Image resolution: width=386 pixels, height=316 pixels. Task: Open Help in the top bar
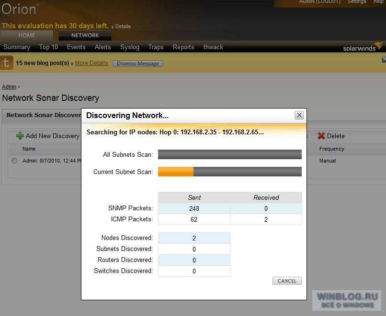click(378, 2)
